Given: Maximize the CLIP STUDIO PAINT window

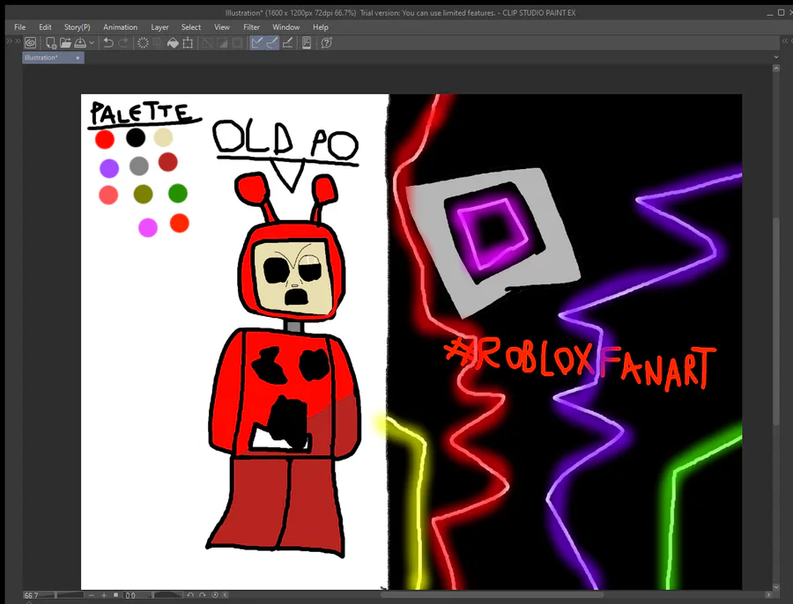Looking at the screenshot, I should [x=781, y=12].
